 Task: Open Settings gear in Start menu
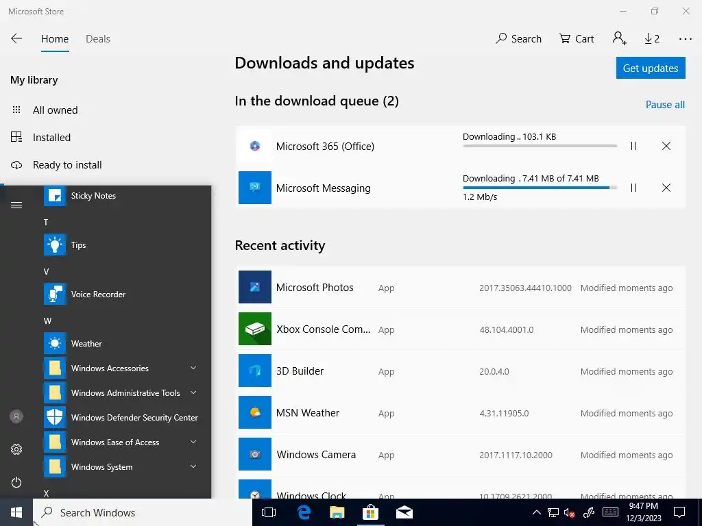[x=16, y=449]
